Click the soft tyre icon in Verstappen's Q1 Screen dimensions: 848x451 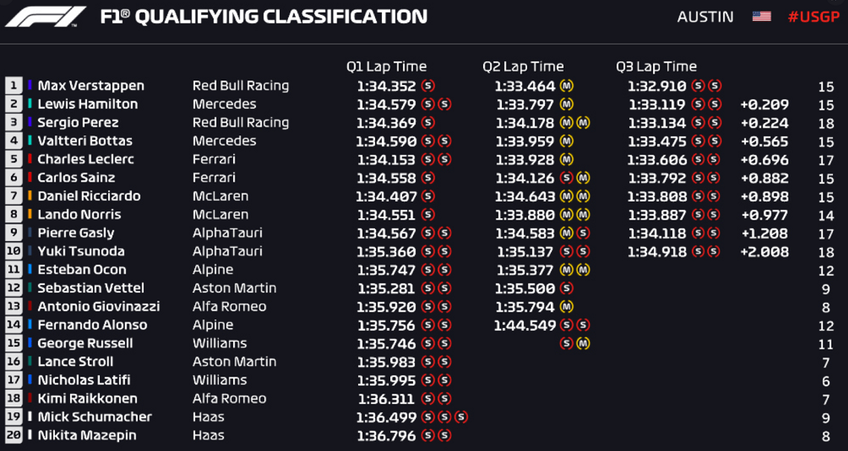point(428,86)
